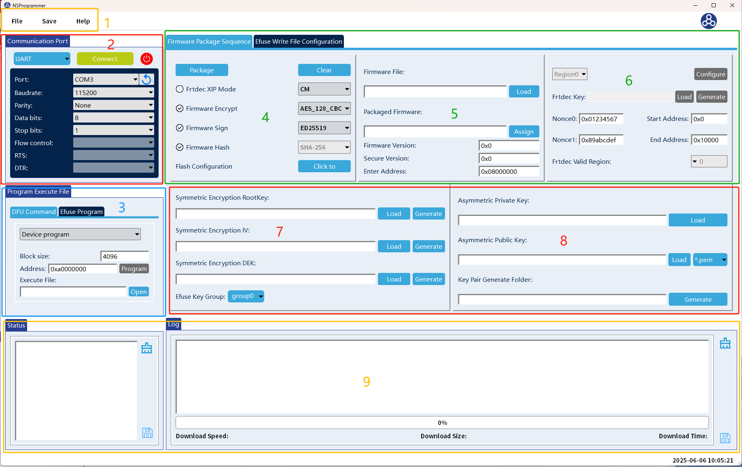Clear the Log panel with broom icon
This screenshot has width=742, height=467.
coord(725,343)
